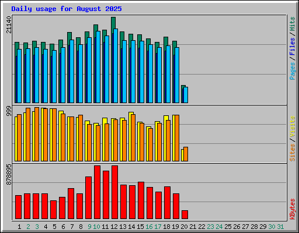Select the red KBytes bar for day 1

pyautogui.click(x=19, y=207)
